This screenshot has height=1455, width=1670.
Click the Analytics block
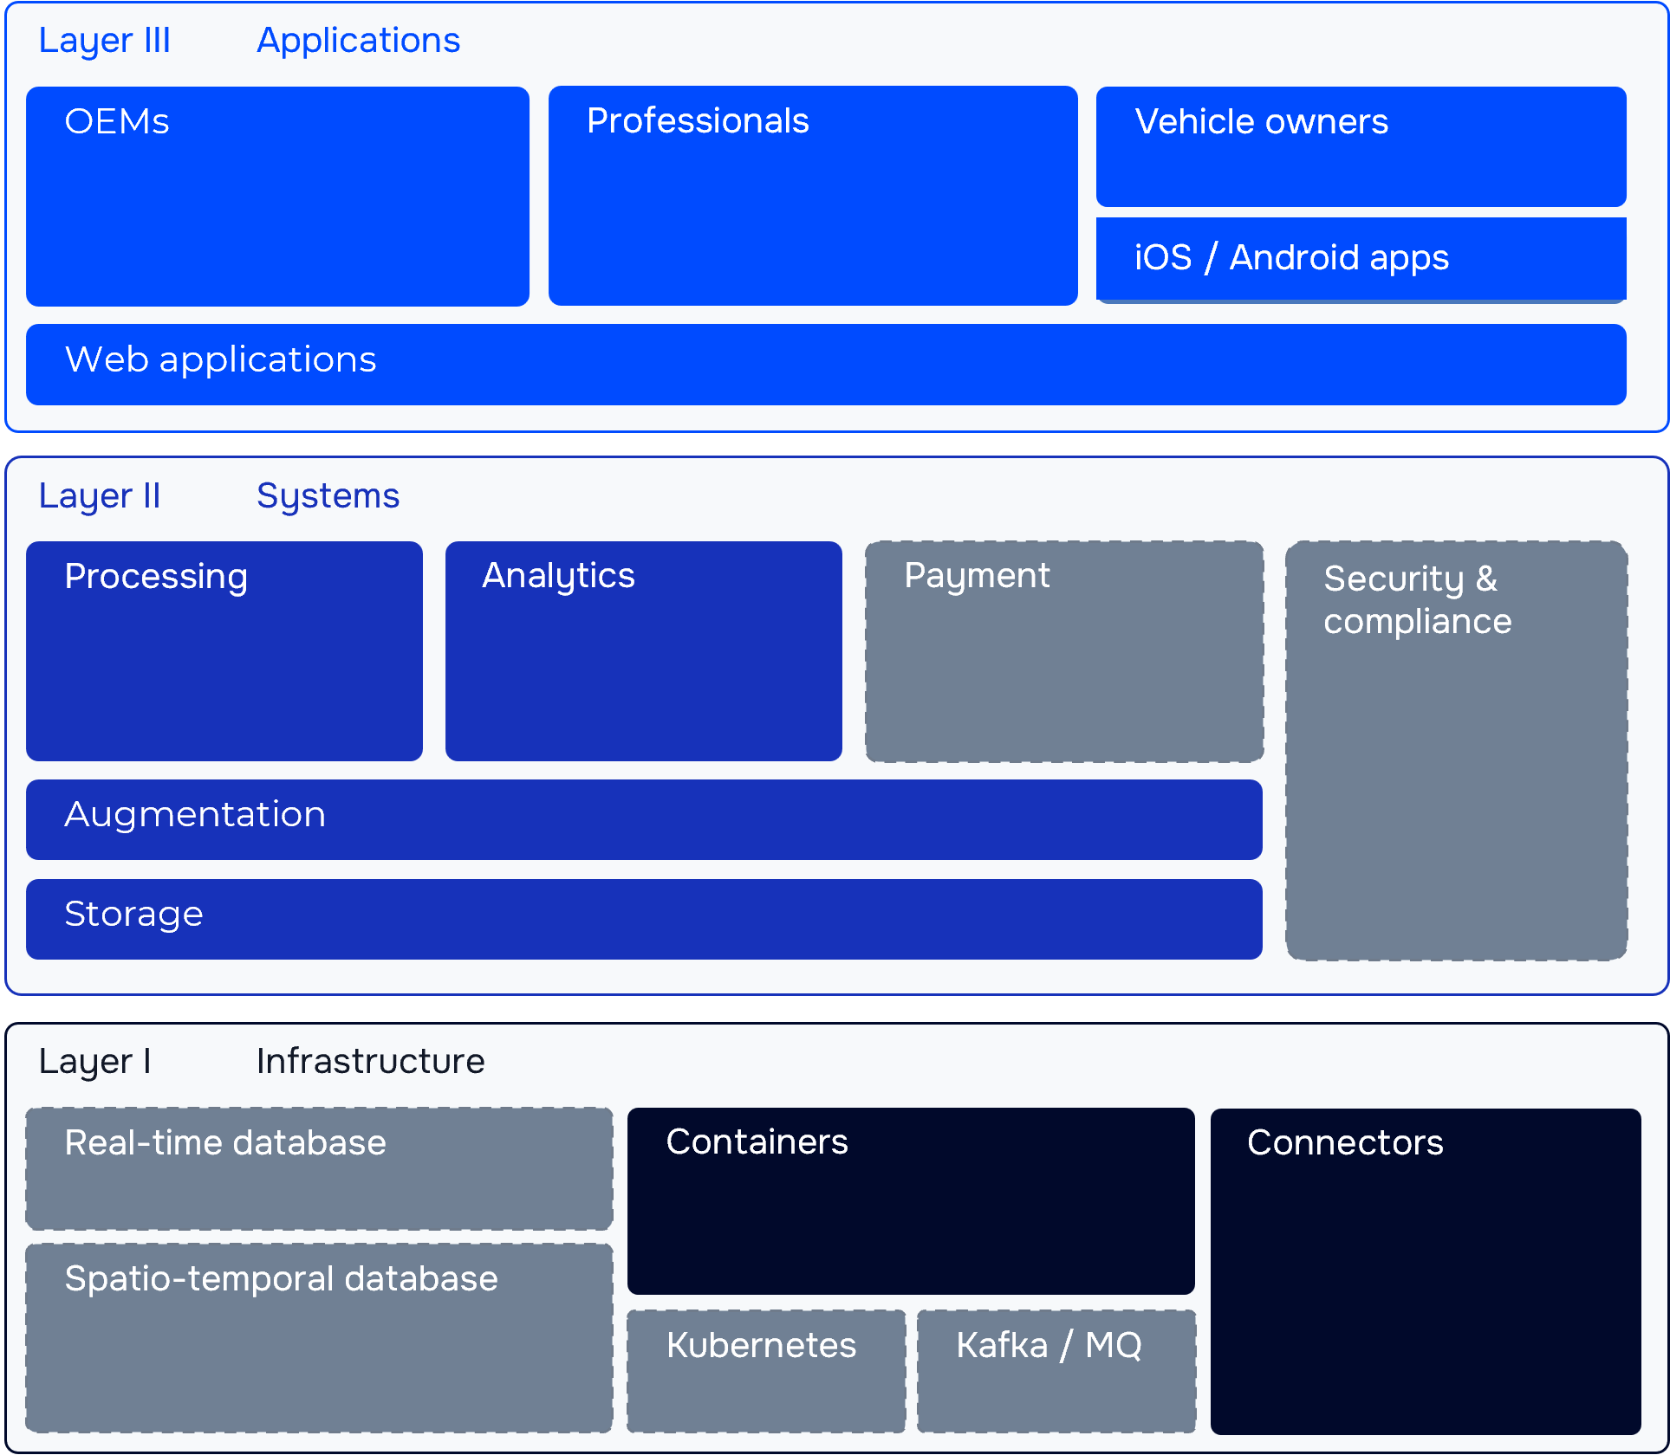[x=643, y=650]
